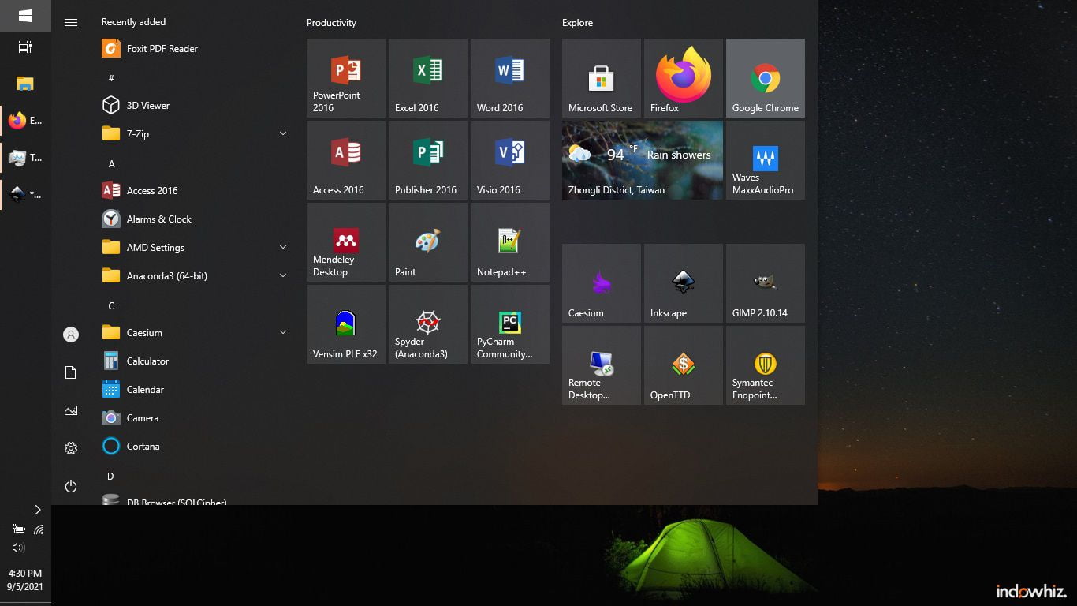
Task: Open the Remote Desktop tile
Action: pos(602,365)
